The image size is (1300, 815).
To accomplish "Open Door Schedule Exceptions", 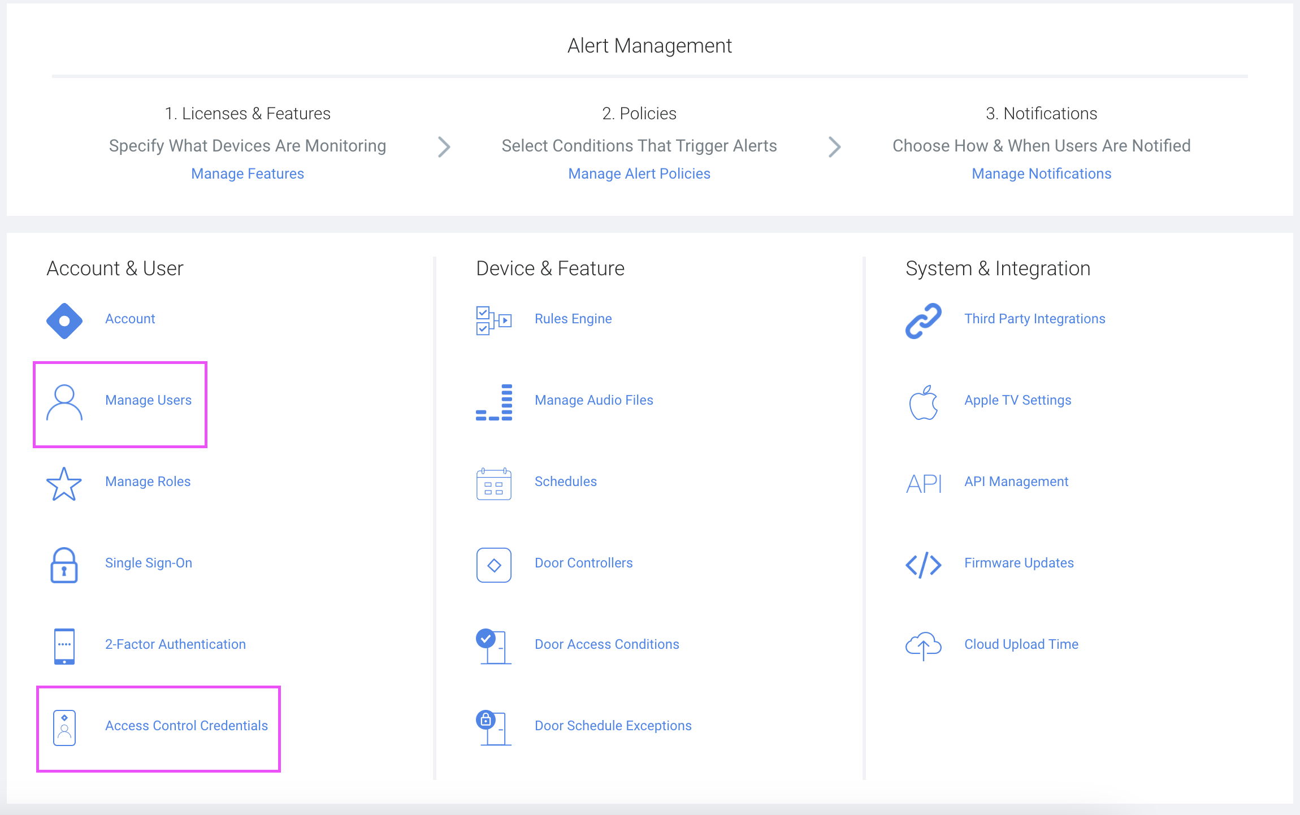I will pos(613,725).
